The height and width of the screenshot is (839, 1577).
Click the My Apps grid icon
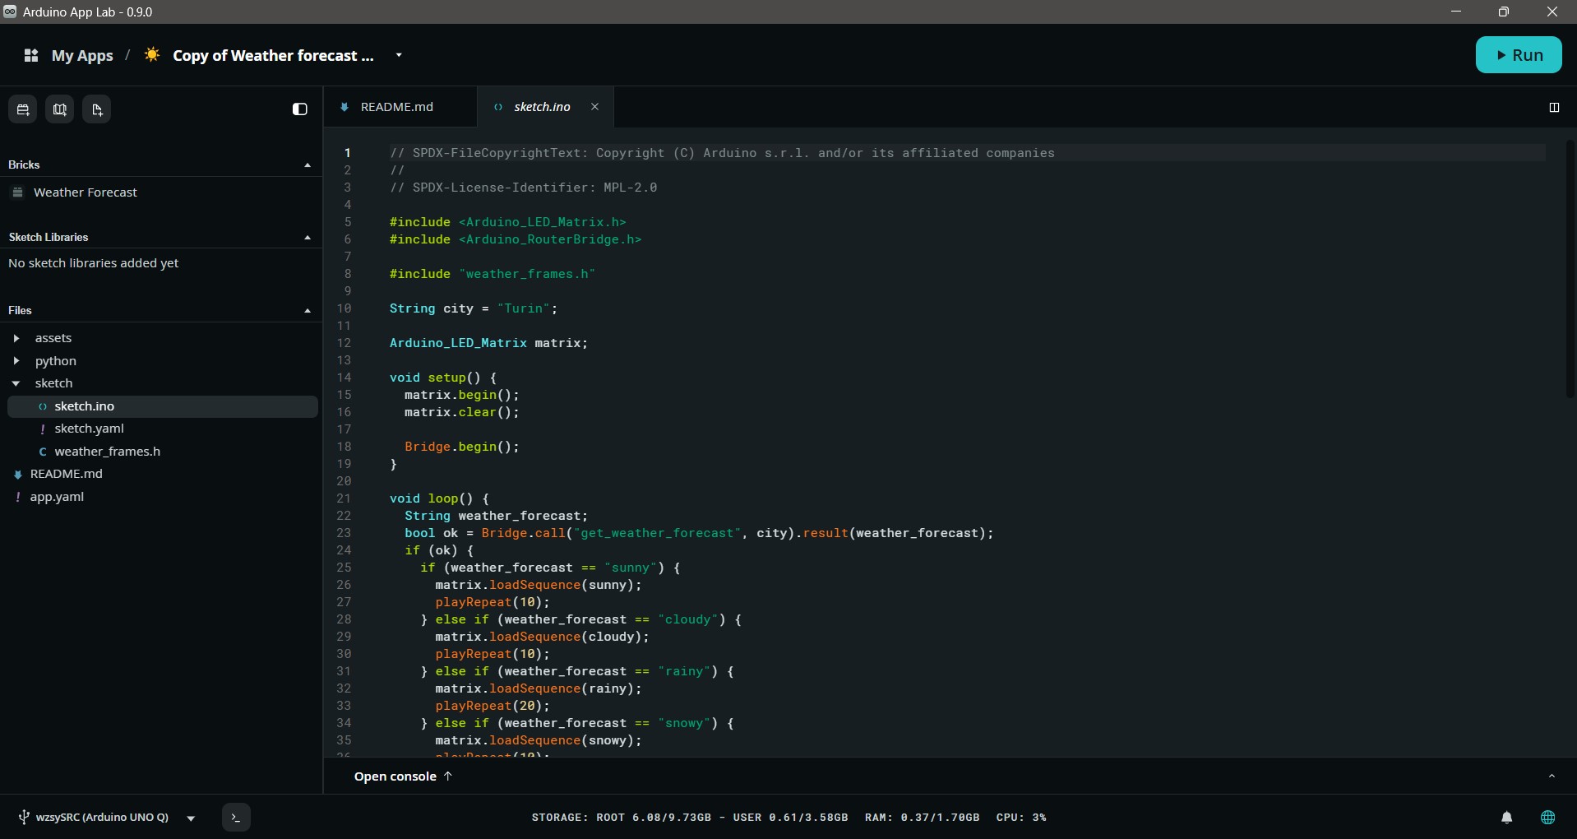pos(31,55)
